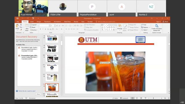Switch to the Slide Show tab
185x104 pixels.
tap(67, 22)
